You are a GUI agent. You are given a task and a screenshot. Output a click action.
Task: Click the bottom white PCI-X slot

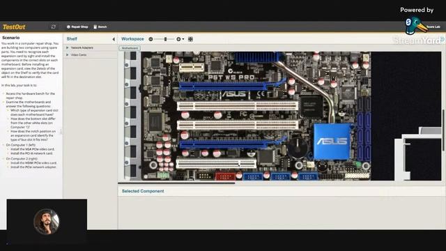[216, 164]
